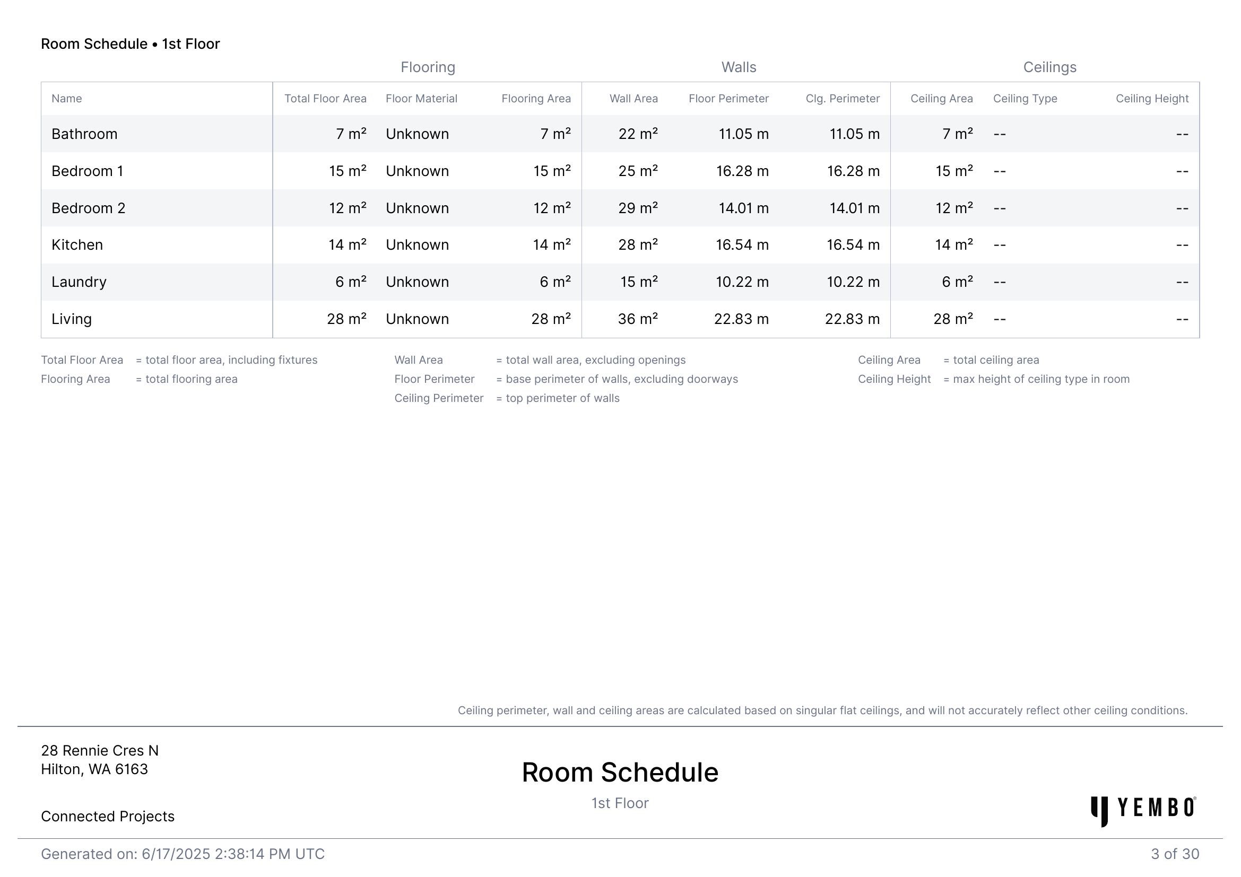The image size is (1241, 877).
Task: Select the Kitchen row name
Action: point(77,244)
